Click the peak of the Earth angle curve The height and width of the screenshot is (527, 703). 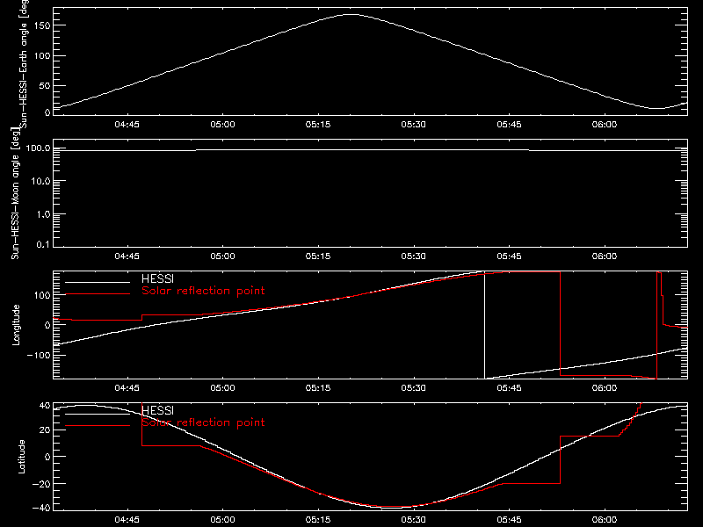[x=352, y=15]
